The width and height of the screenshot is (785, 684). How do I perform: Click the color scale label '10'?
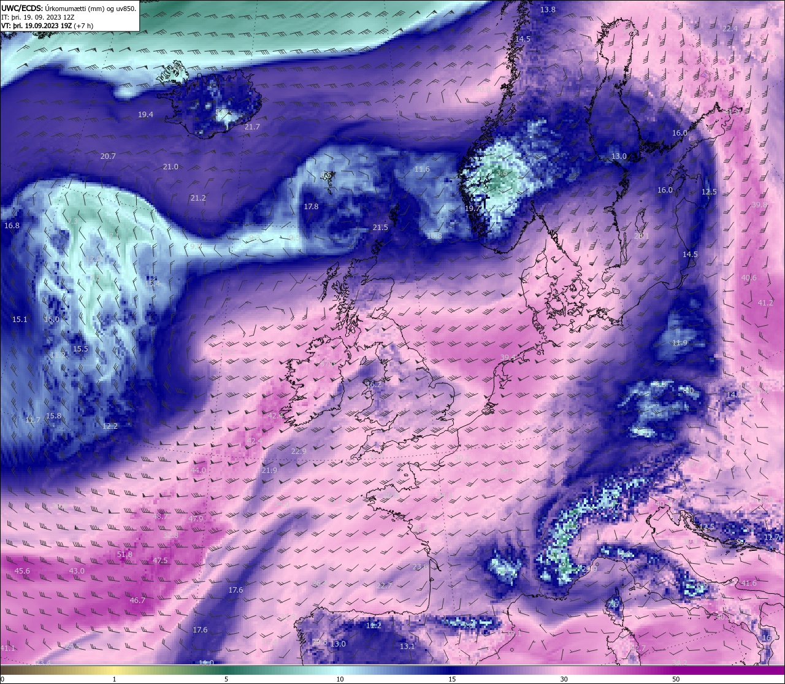[340, 679]
